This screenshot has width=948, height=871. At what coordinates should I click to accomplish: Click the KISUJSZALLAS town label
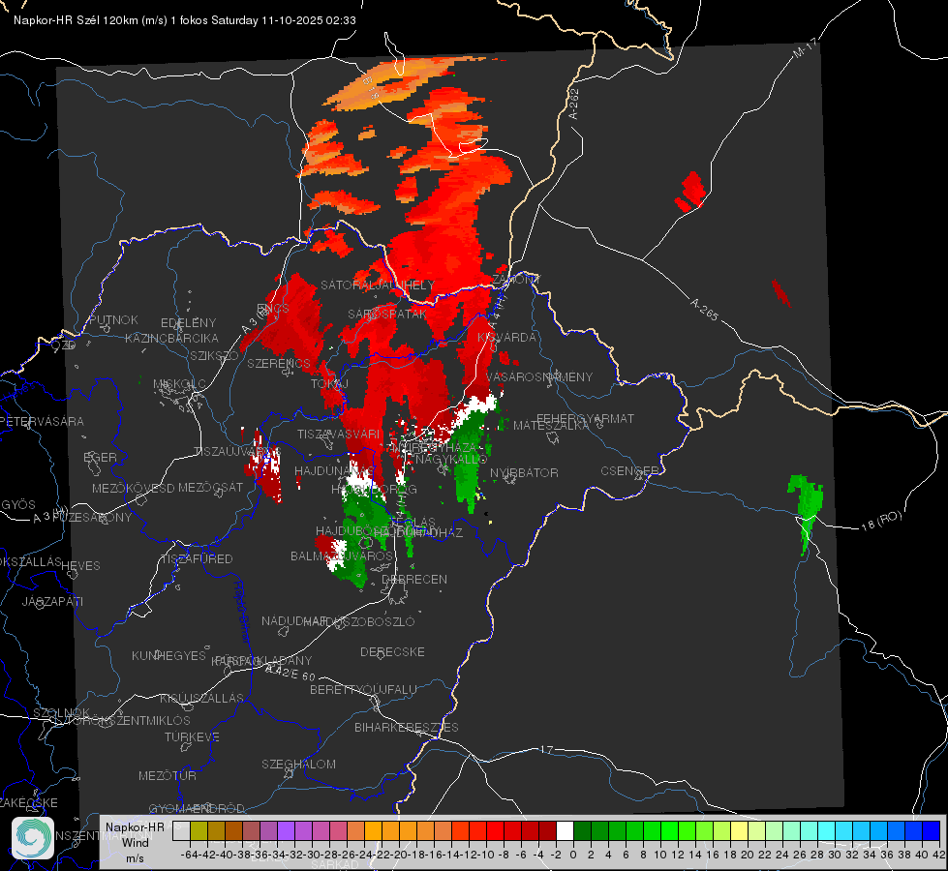coord(202,699)
